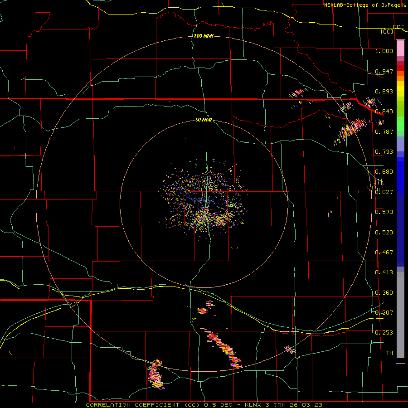
Task: Select the 0.253 scale value
Action: [384, 333]
